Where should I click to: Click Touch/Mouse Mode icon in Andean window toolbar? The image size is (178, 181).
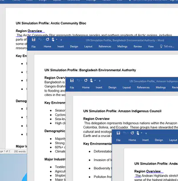pyautogui.click(x=138, y=133)
